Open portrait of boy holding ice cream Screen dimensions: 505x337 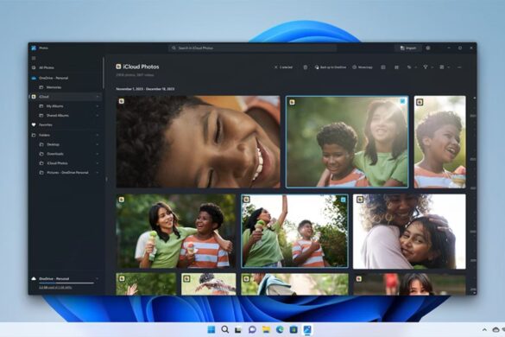click(439, 142)
